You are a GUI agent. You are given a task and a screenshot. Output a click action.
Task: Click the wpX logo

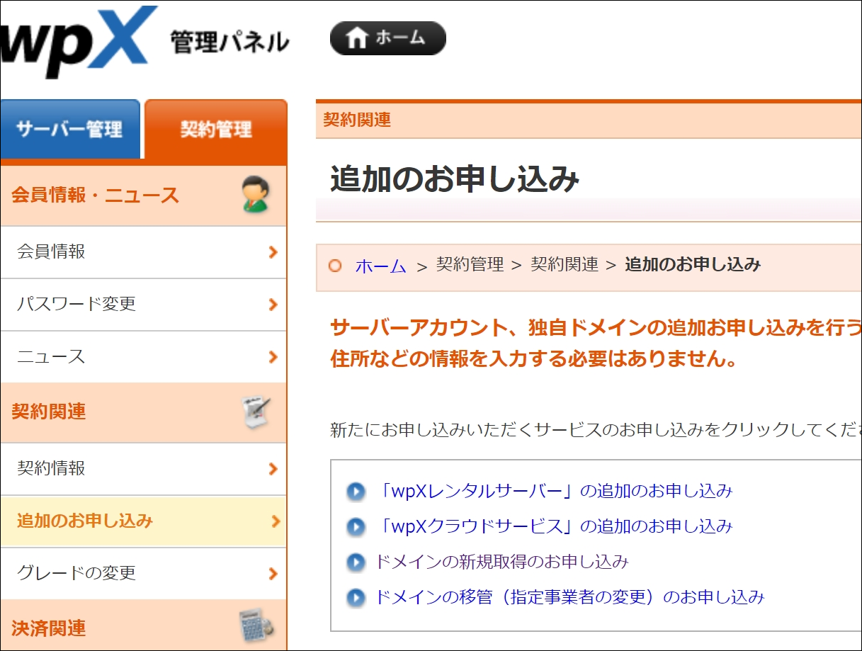79,43
